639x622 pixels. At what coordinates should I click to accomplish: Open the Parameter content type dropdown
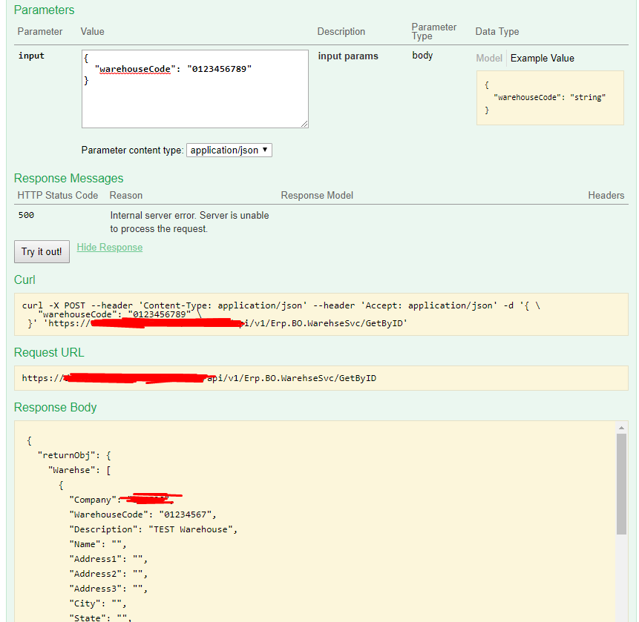pyautogui.click(x=229, y=150)
